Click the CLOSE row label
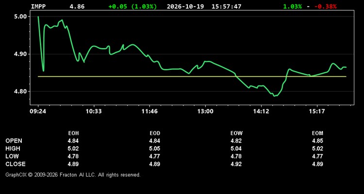The height and width of the screenshot is (194, 364). (16, 164)
